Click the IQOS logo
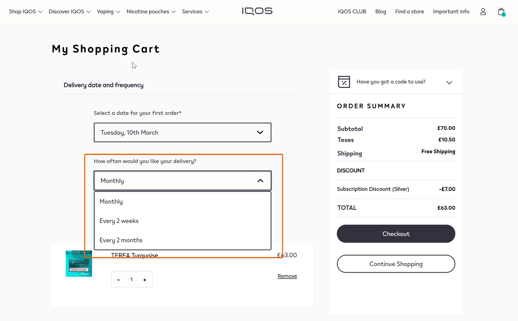 click(x=257, y=11)
